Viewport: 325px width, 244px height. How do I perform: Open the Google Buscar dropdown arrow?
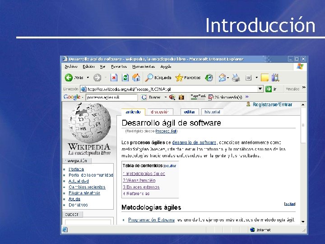[x=166, y=97]
